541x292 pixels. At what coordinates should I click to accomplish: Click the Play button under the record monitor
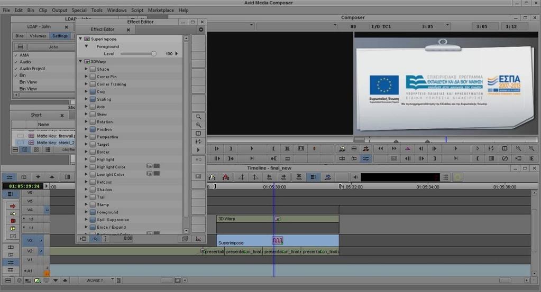click(x=455, y=149)
